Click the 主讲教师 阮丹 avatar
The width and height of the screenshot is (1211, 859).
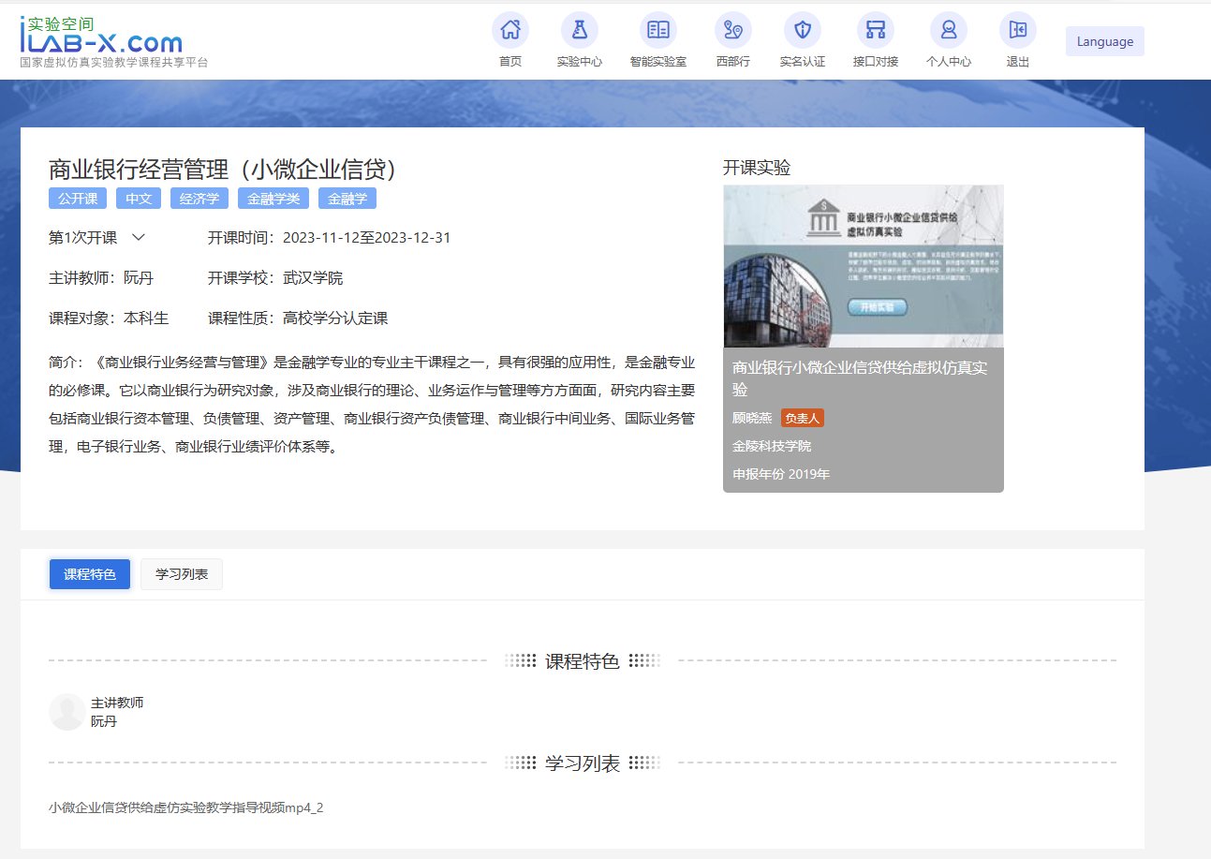tap(67, 712)
